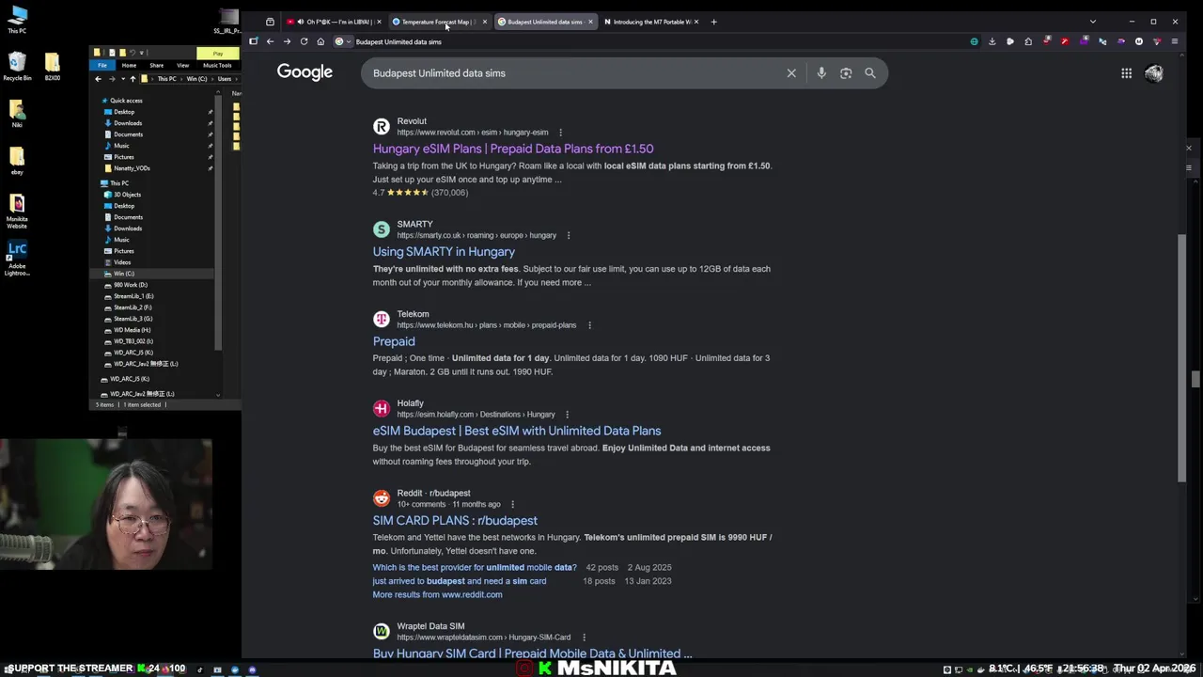Reload the current browser page
The image size is (1203, 677).
click(304, 41)
